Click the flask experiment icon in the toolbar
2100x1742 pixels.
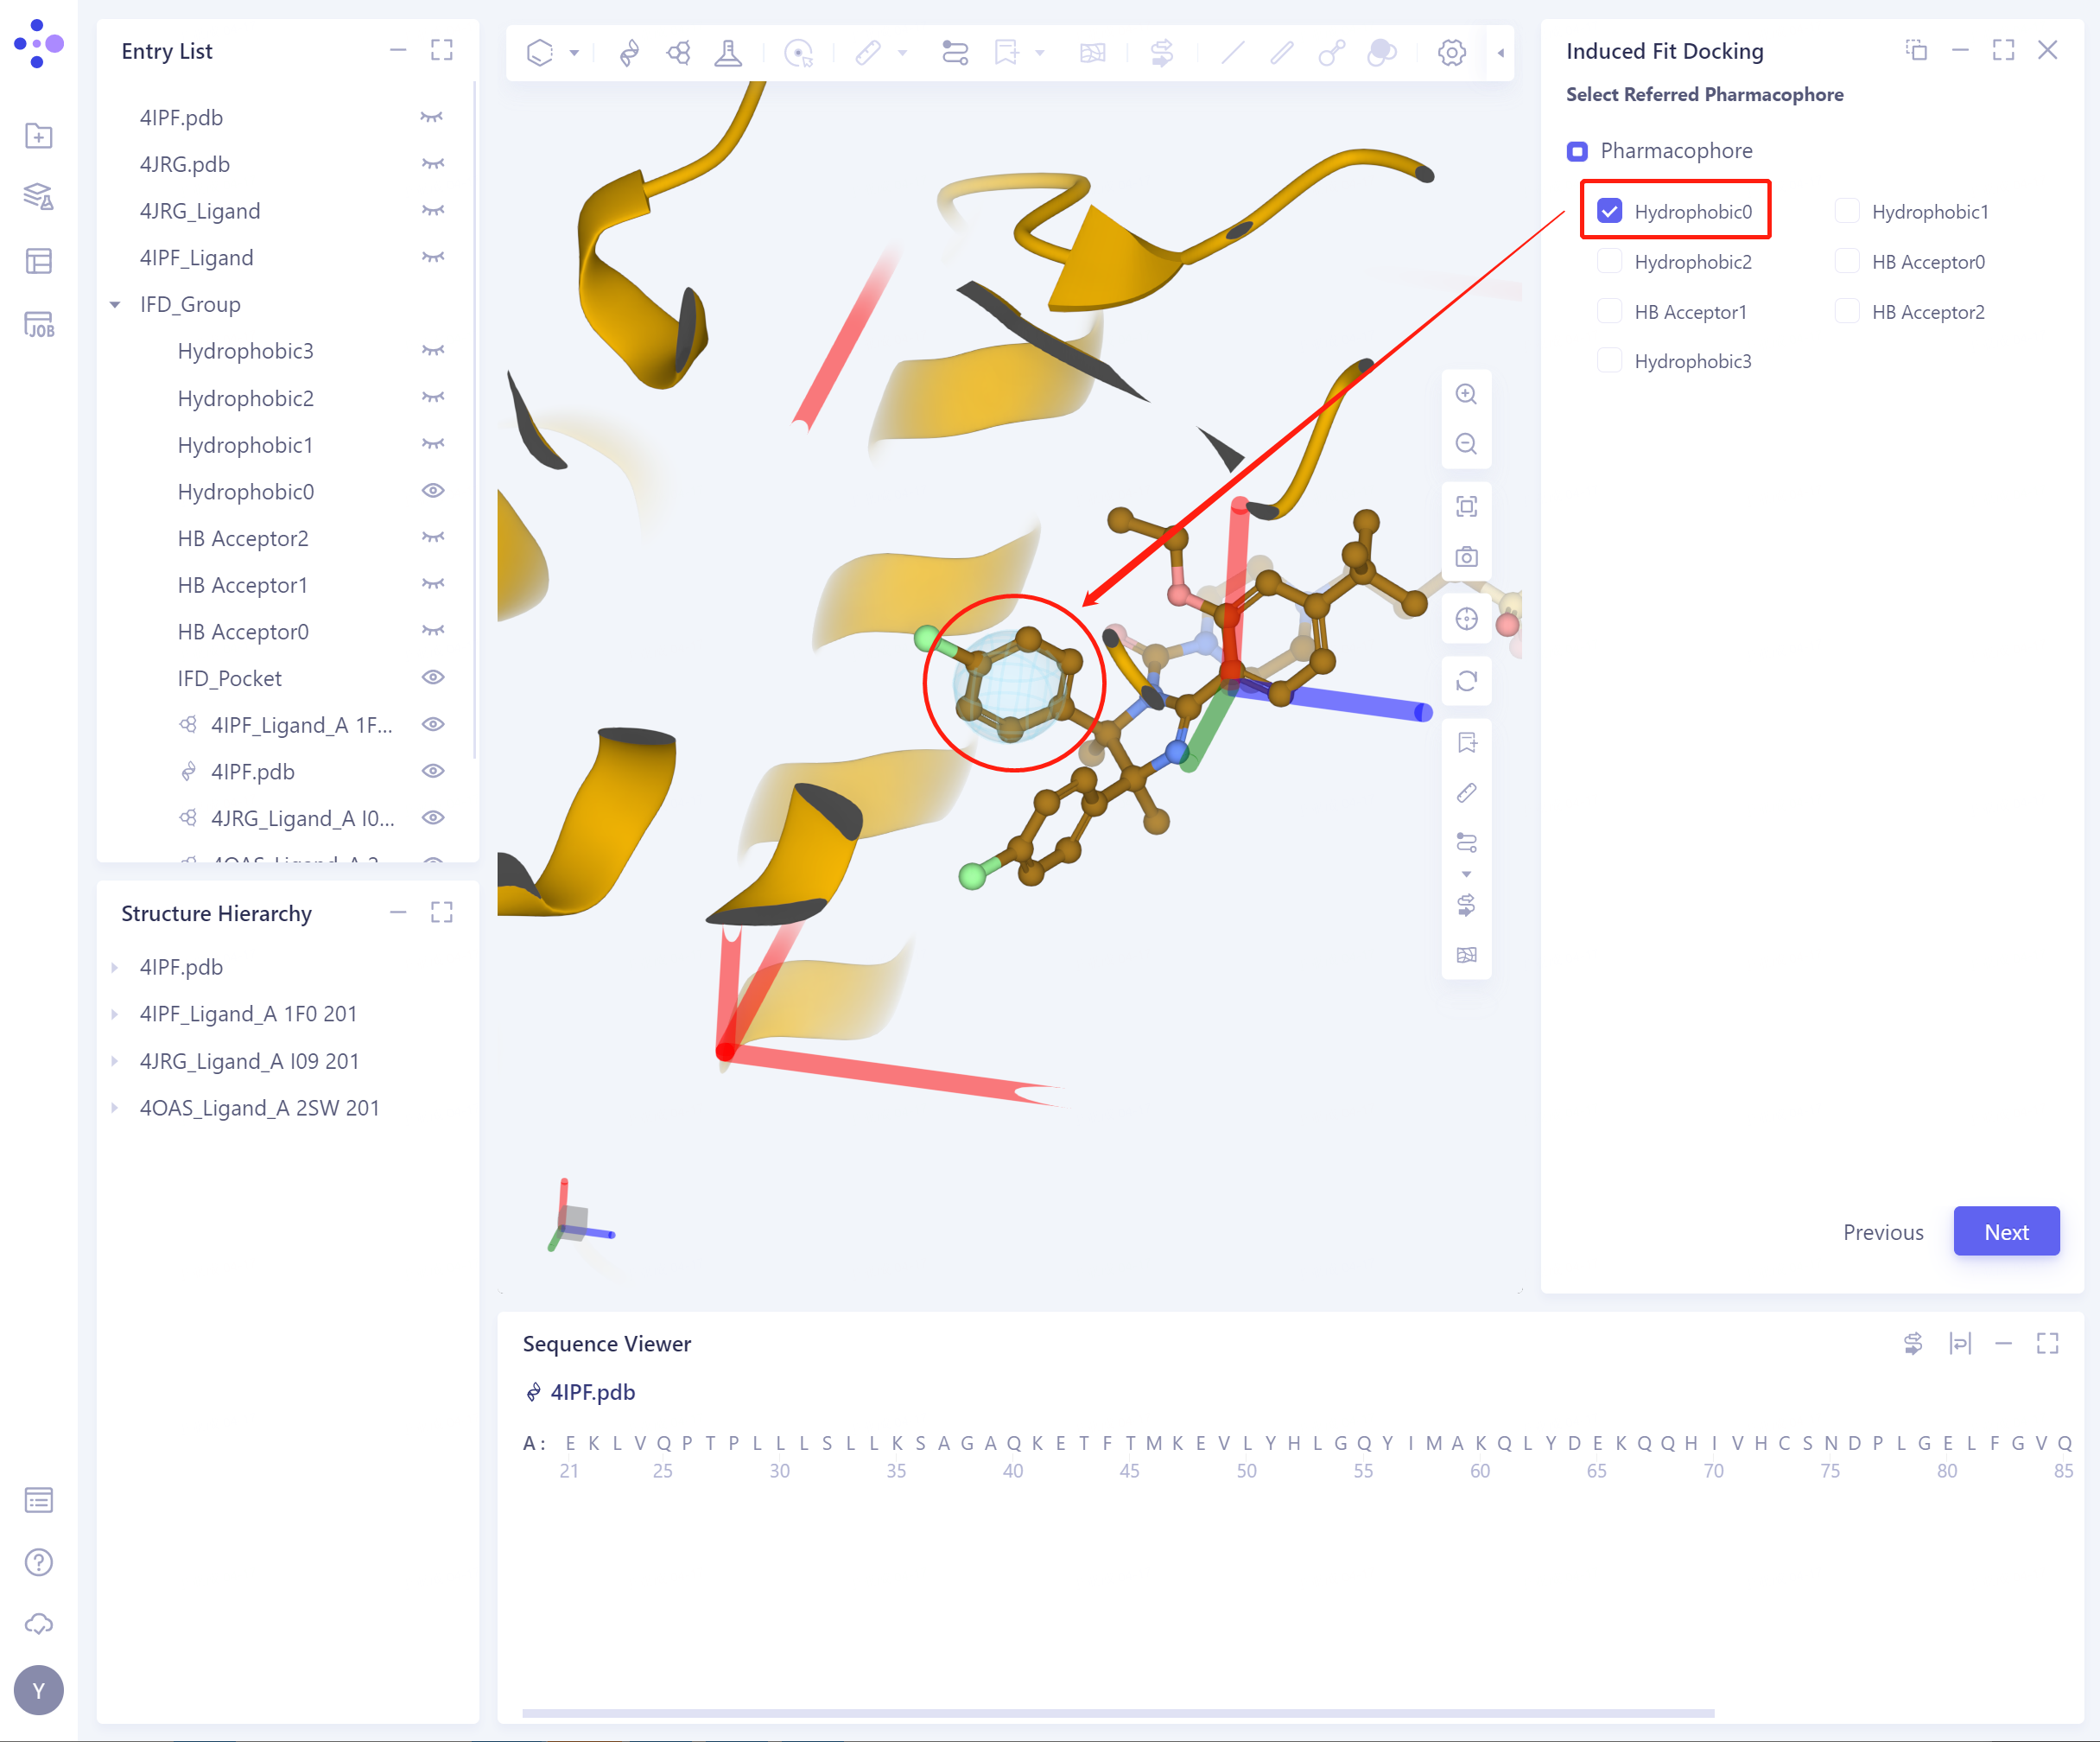point(728,53)
